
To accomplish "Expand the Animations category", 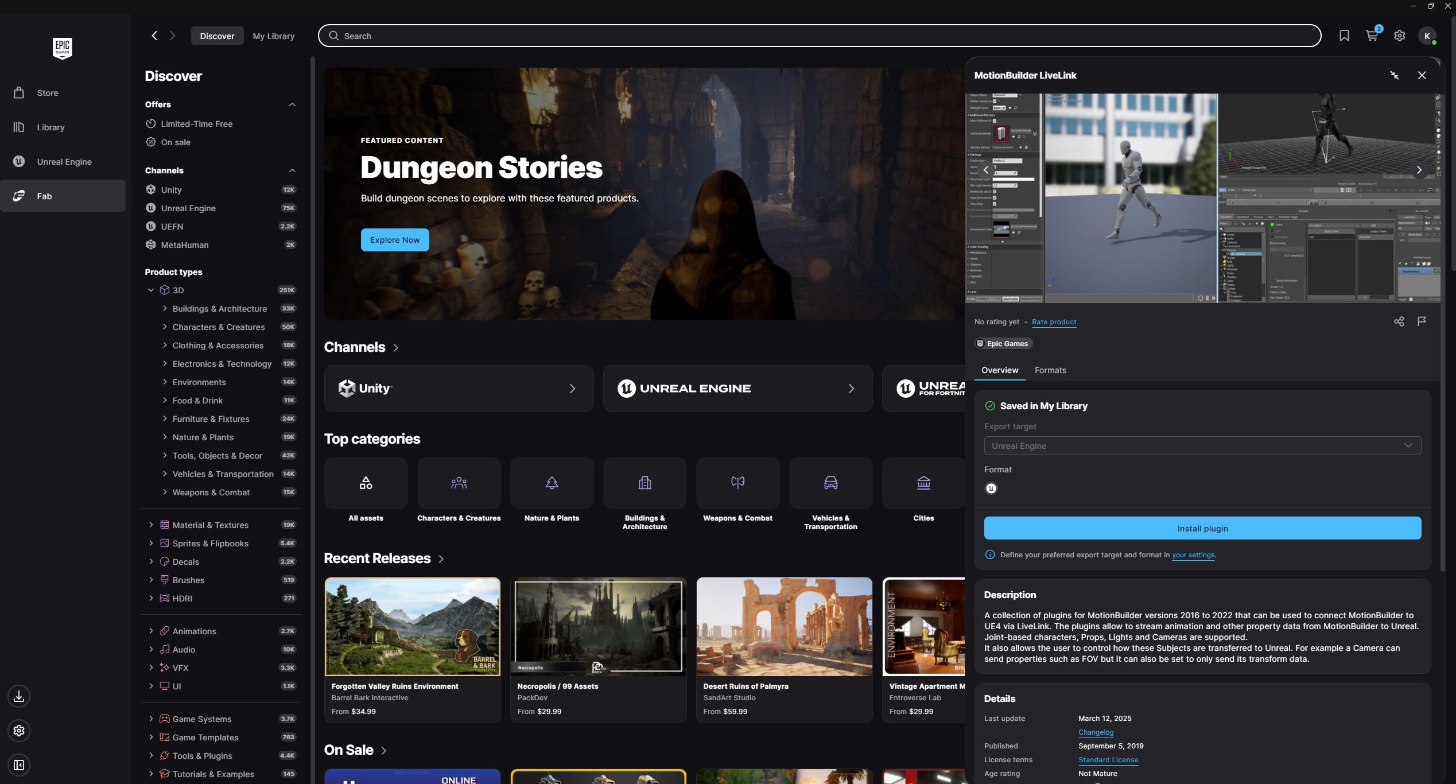I will [x=151, y=631].
